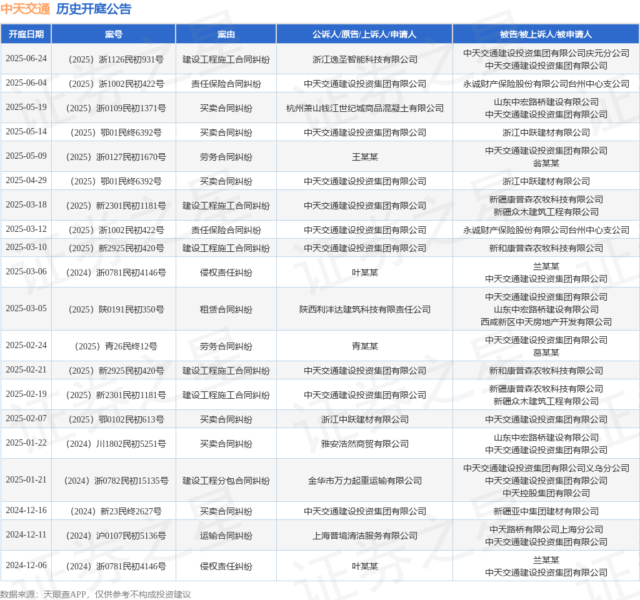Click date cell 2025-02-21

point(26,369)
